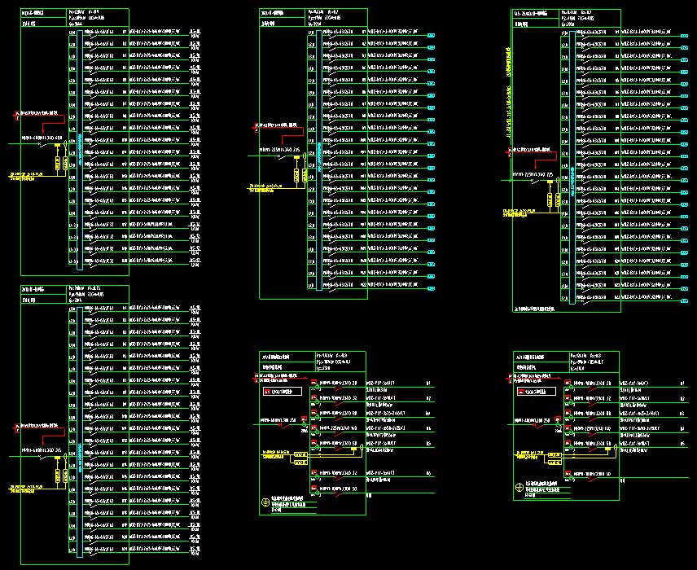Click title cell of top-middle panel header

(283, 13)
